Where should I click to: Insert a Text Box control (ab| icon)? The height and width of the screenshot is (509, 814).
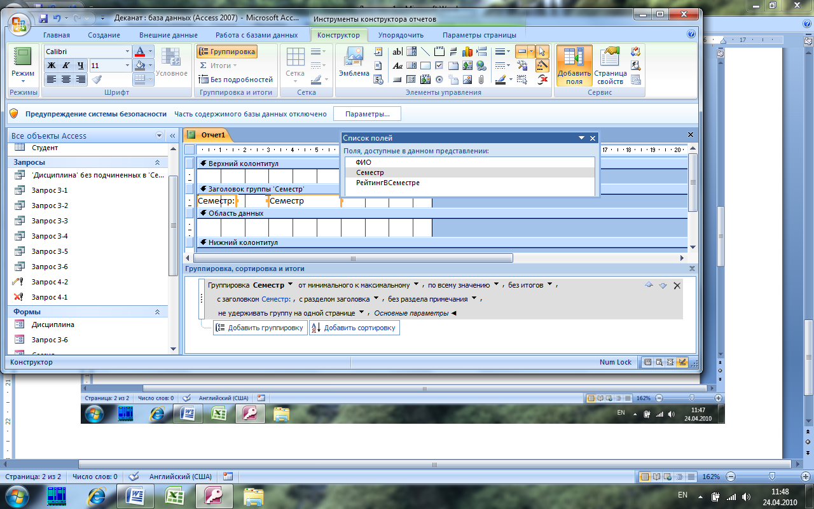click(397, 52)
